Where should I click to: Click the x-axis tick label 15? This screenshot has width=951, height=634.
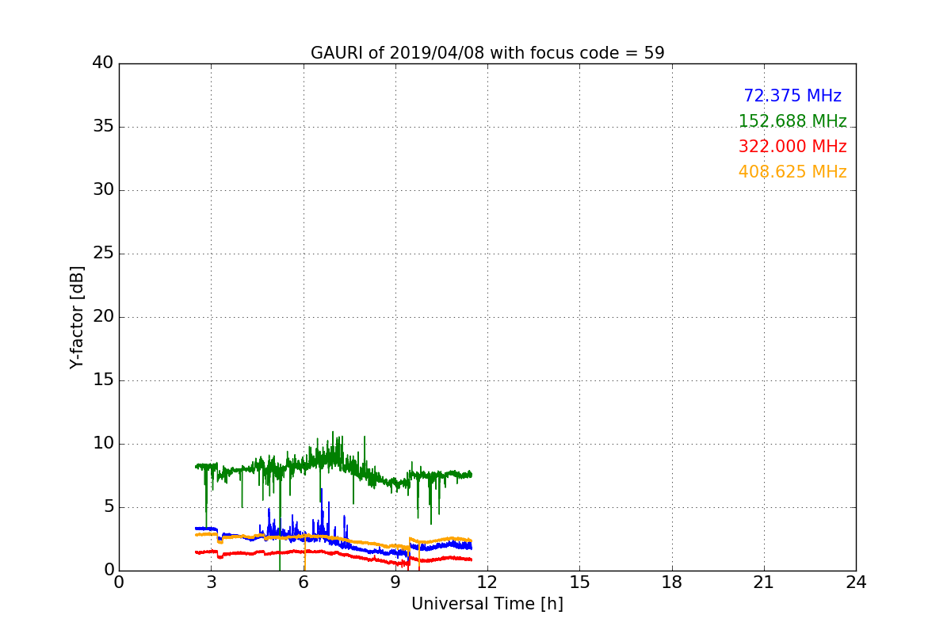tap(579, 582)
